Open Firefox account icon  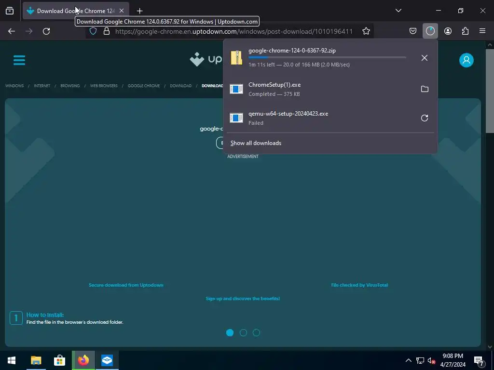pyautogui.click(x=448, y=31)
